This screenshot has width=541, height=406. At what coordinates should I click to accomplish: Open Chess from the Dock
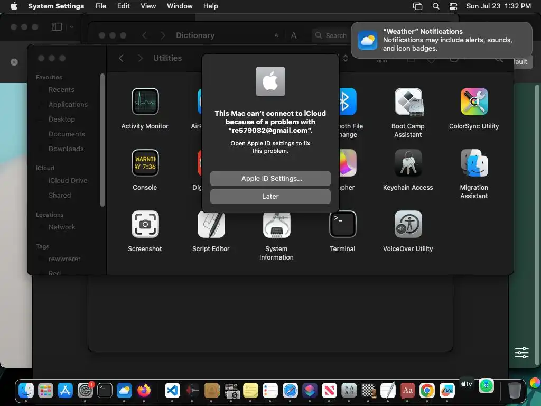(368, 391)
